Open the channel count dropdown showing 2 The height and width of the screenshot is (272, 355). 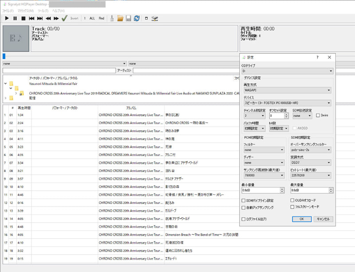coord(254,116)
